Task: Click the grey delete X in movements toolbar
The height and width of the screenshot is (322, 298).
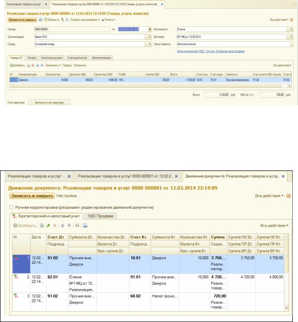Action: (x=55, y=226)
